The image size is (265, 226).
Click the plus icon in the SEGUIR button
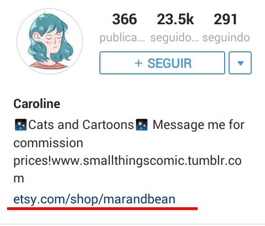[139, 63]
